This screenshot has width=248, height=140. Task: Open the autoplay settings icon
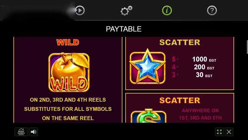point(80,11)
